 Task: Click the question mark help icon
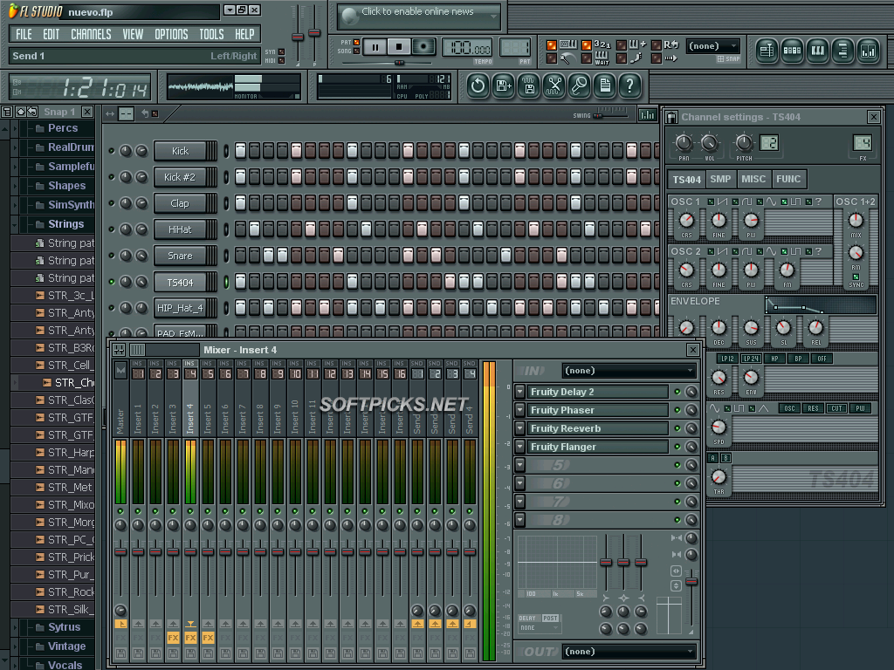[x=629, y=86]
